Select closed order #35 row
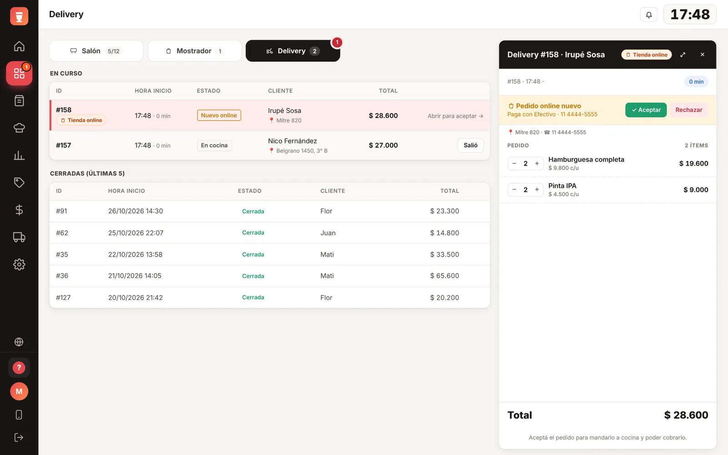 point(270,254)
